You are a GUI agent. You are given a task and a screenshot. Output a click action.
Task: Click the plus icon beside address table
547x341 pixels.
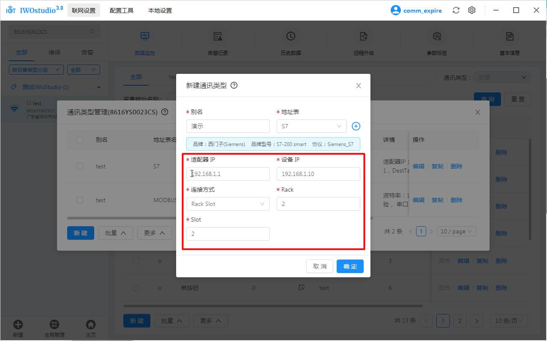[x=356, y=126]
